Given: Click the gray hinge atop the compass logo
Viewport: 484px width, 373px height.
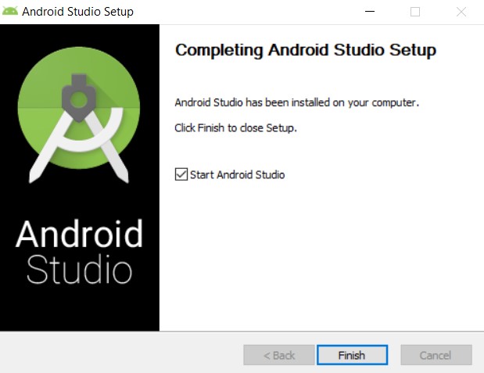Looking at the screenshot, I should coord(79,95).
